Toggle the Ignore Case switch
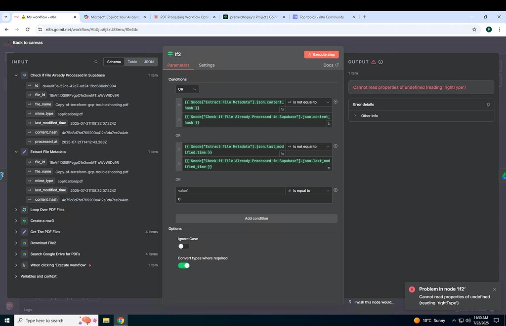 183,246
